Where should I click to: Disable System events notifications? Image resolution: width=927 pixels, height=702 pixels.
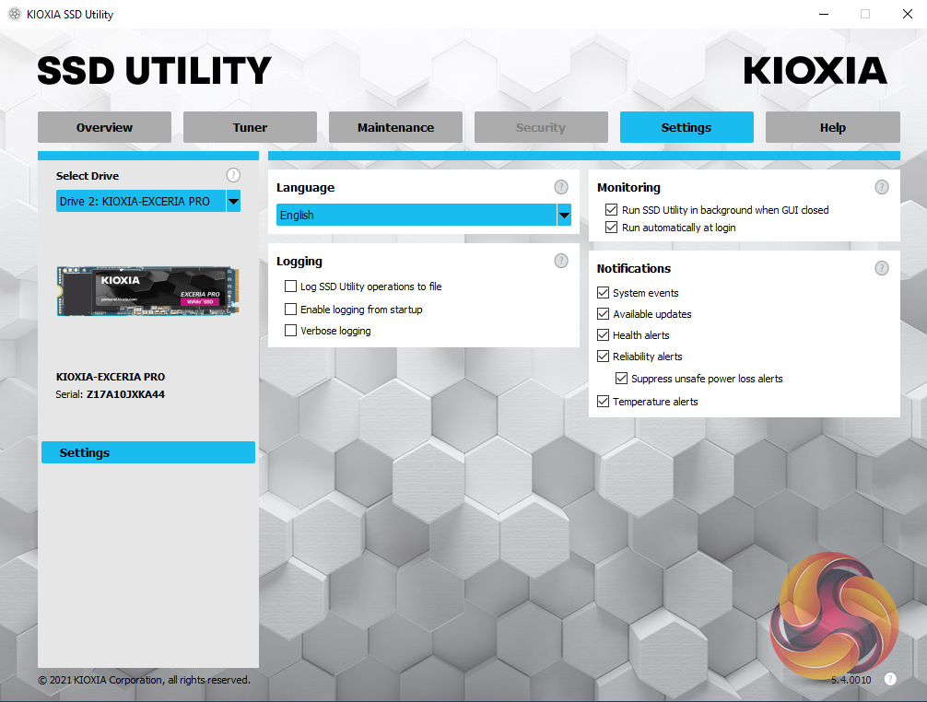pos(603,293)
